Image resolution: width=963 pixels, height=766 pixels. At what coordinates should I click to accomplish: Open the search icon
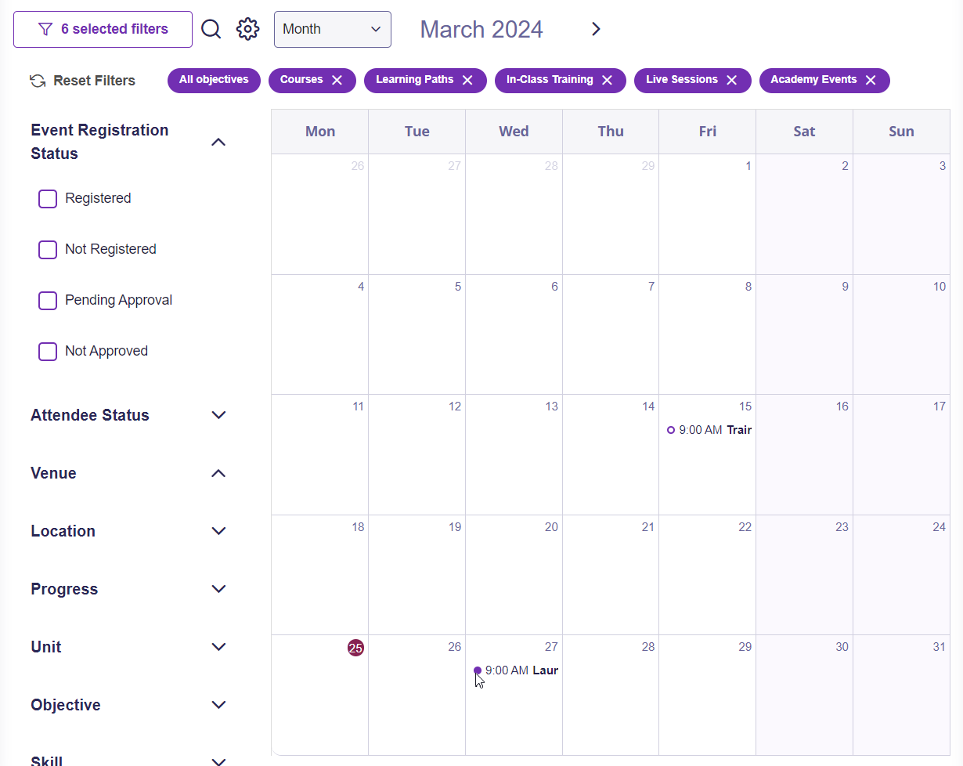(211, 28)
